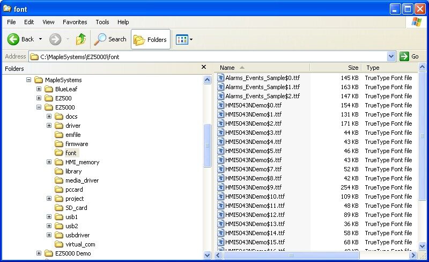Image resolution: width=429 pixels, height=262 pixels.
Task: Click the folder tree scroll up arrow
Action: (207, 80)
